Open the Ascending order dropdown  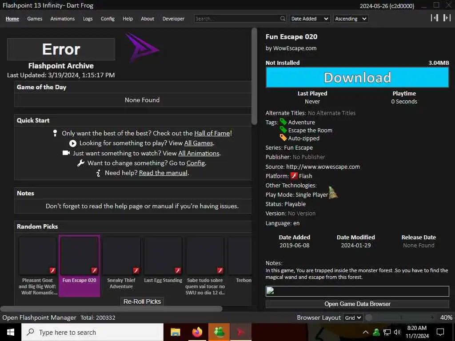(x=351, y=19)
